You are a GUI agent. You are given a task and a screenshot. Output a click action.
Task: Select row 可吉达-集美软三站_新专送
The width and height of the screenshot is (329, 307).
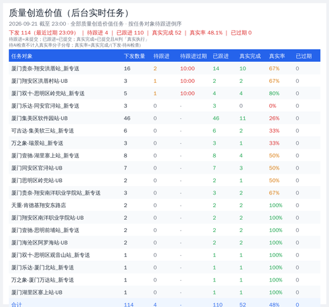164,131
